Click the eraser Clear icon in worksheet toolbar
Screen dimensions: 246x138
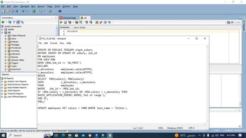[x=101, y=22]
